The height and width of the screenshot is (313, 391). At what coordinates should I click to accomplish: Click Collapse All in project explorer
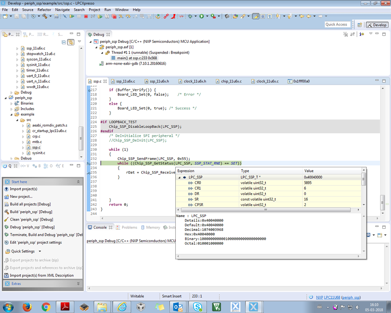64,42
